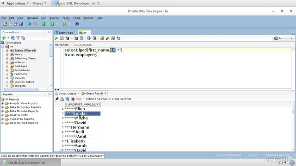
Task: Expand the Packages node
Action: click(x=7, y=66)
